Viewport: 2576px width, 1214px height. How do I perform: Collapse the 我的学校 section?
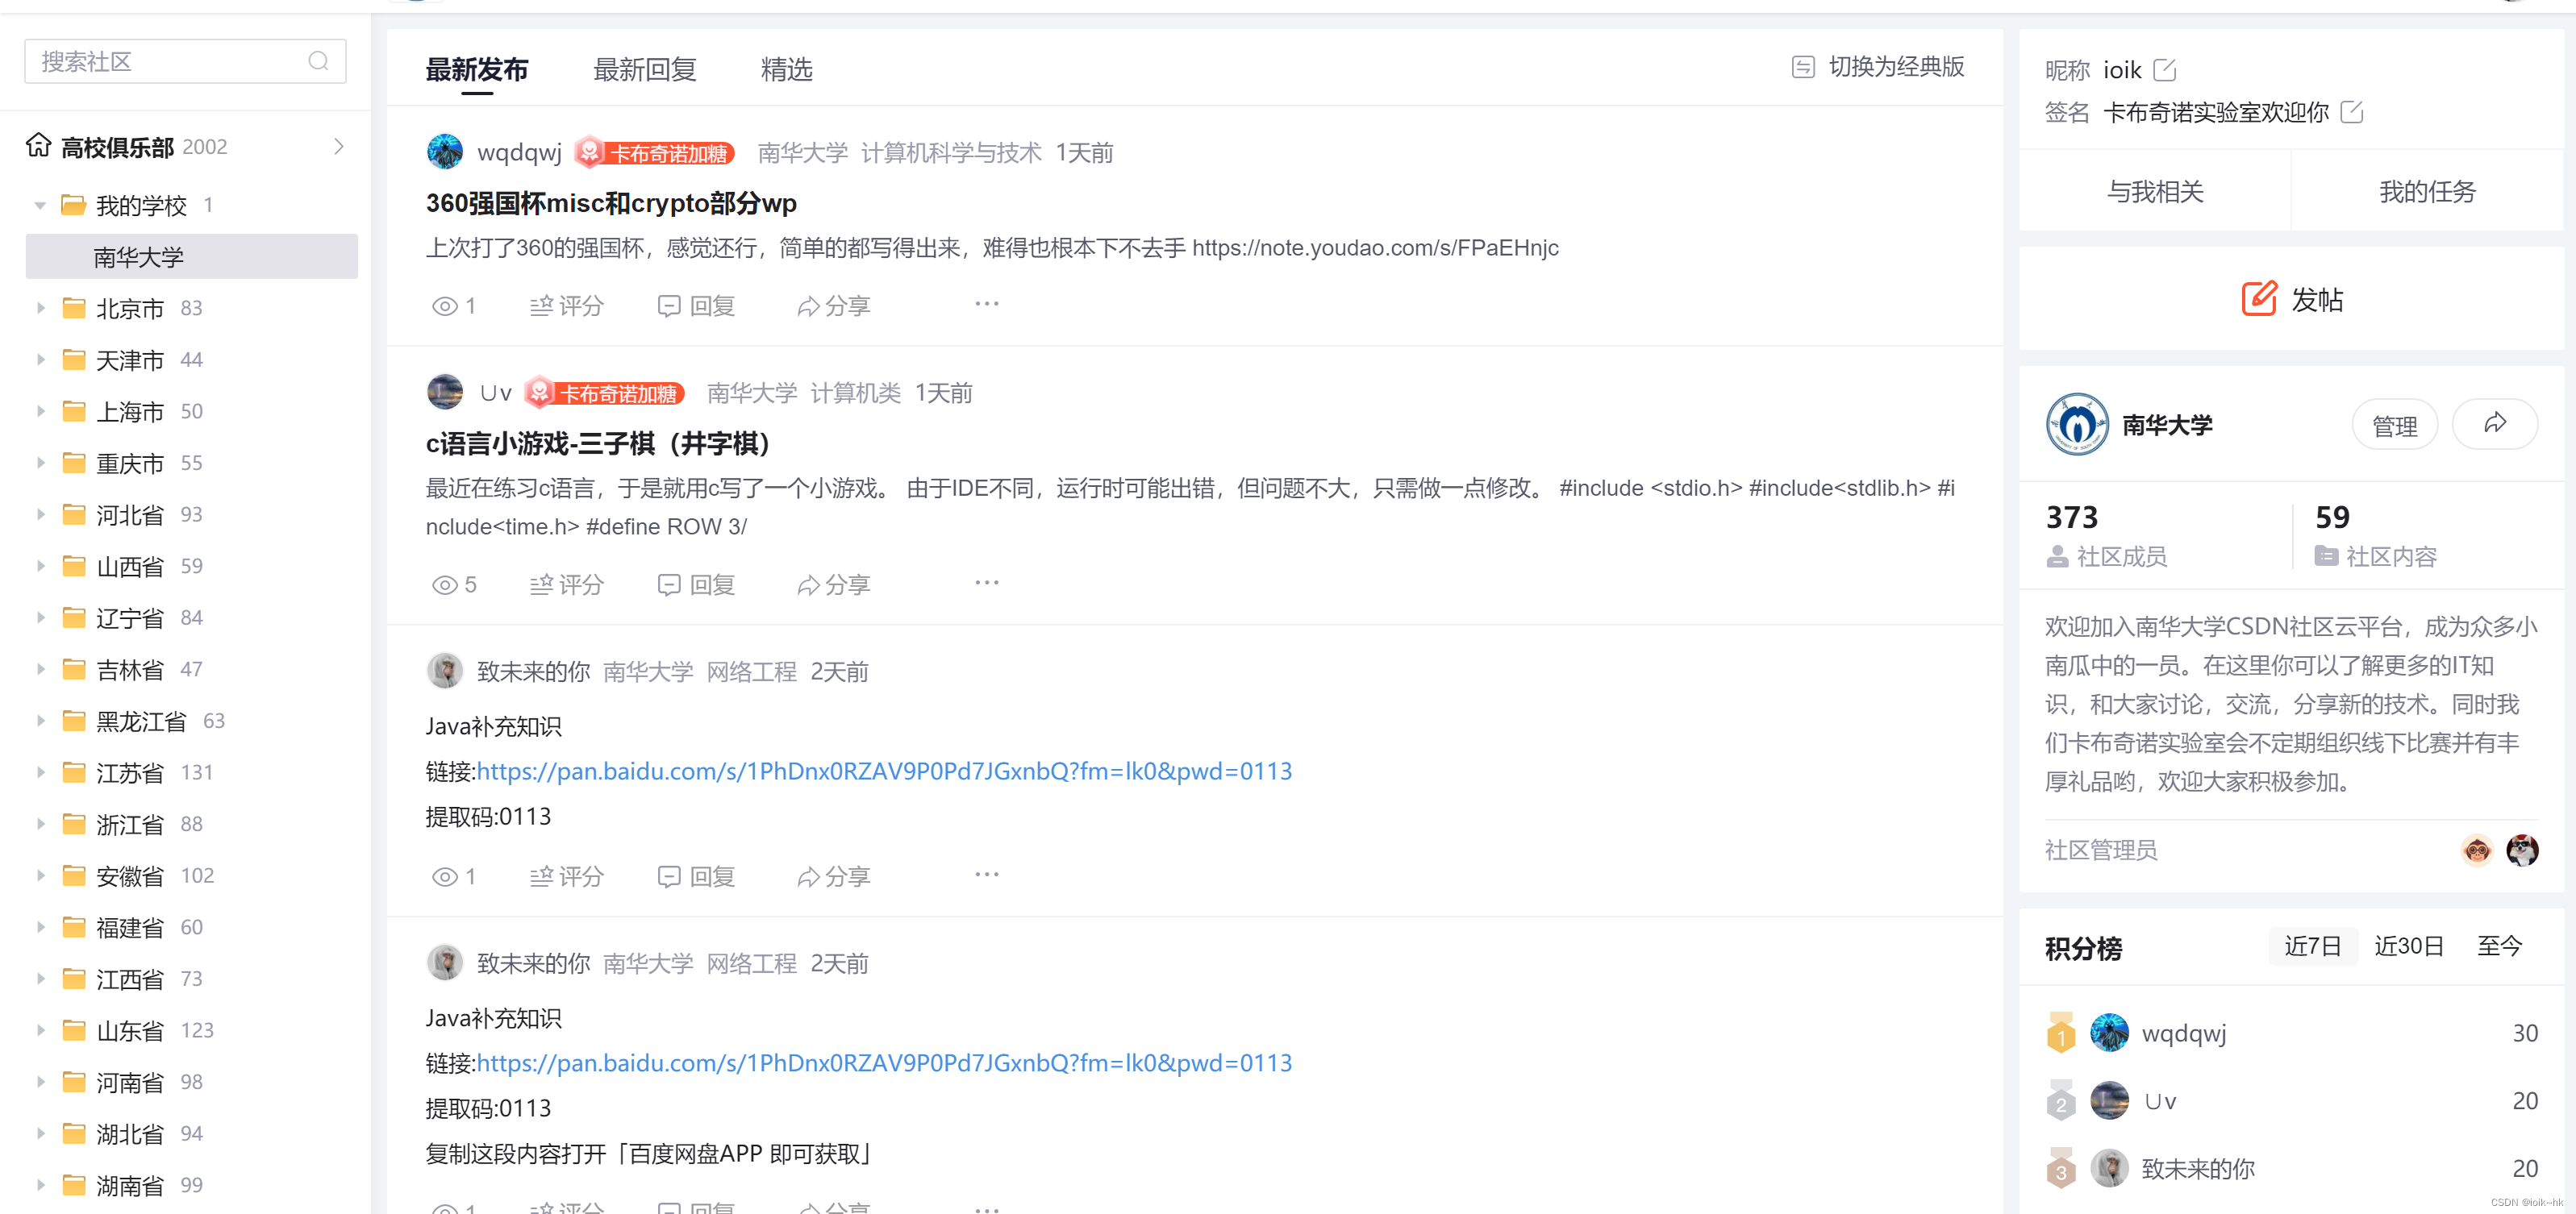click(x=40, y=205)
